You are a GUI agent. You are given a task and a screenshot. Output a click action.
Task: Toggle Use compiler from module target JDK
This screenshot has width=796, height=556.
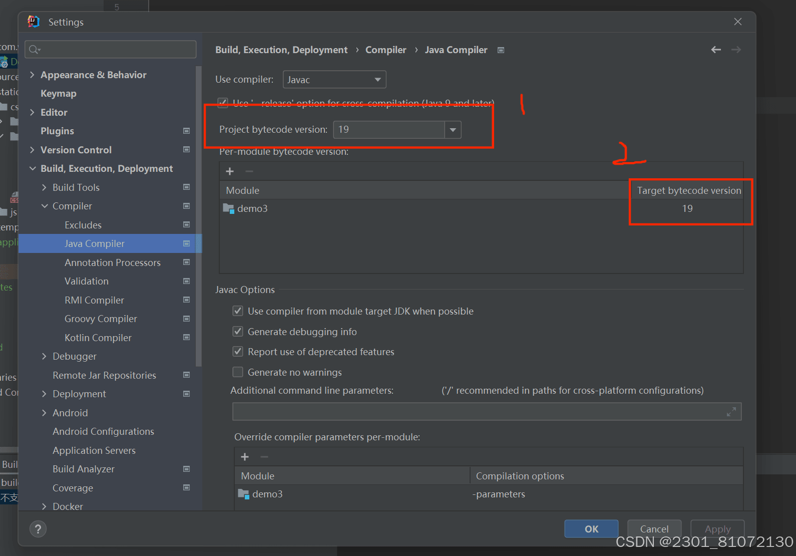[x=238, y=311]
